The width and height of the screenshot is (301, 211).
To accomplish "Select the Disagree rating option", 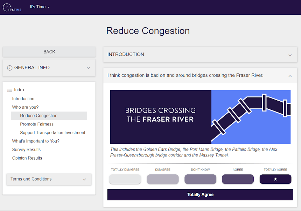I will click(163, 179).
